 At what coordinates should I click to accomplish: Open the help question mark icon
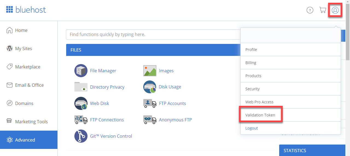[x=310, y=10]
